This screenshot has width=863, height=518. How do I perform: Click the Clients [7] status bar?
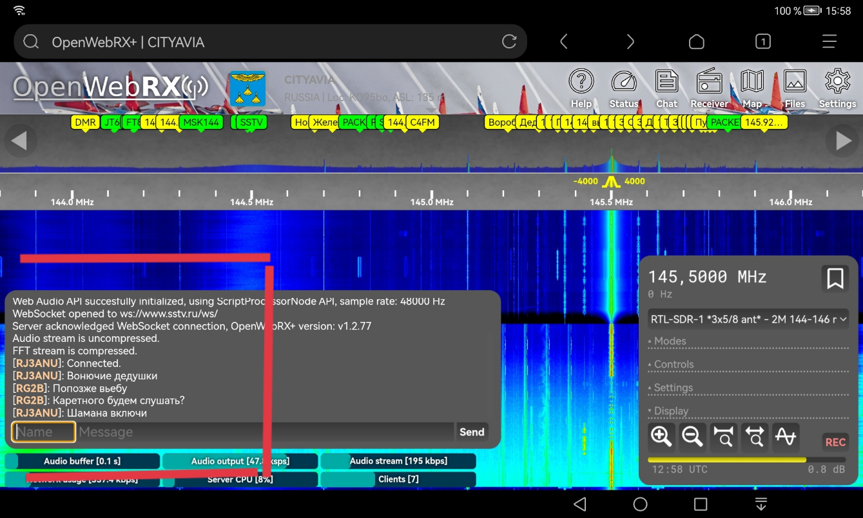[398, 479]
